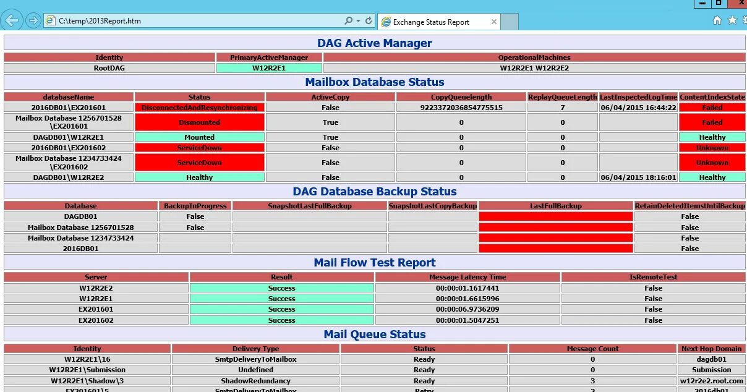
Task: Click the red Dismounted status cell
Action: pyautogui.click(x=200, y=122)
